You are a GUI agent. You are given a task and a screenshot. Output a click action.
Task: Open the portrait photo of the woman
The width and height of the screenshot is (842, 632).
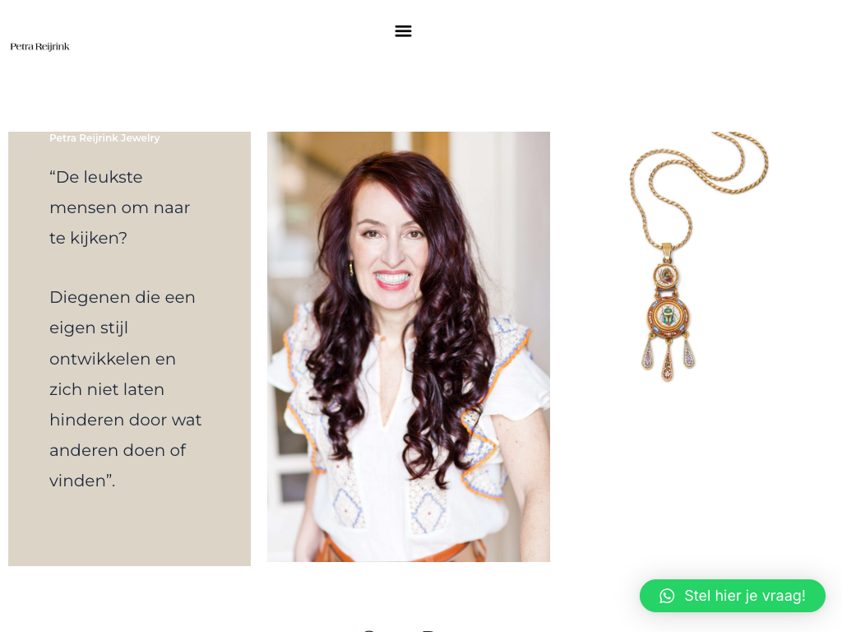click(x=409, y=346)
